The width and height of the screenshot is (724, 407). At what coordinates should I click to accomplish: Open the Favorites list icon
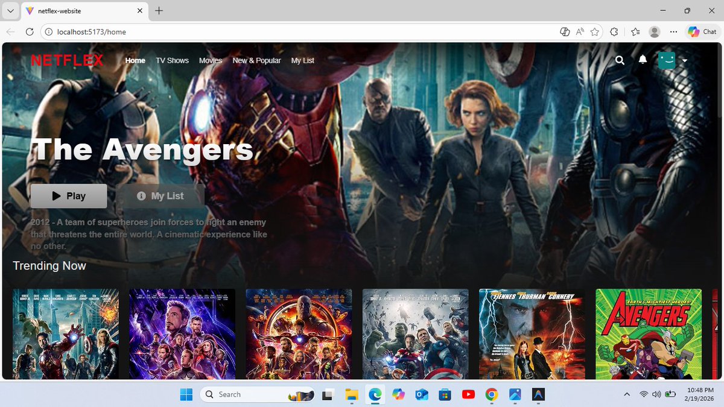tap(635, 32)
